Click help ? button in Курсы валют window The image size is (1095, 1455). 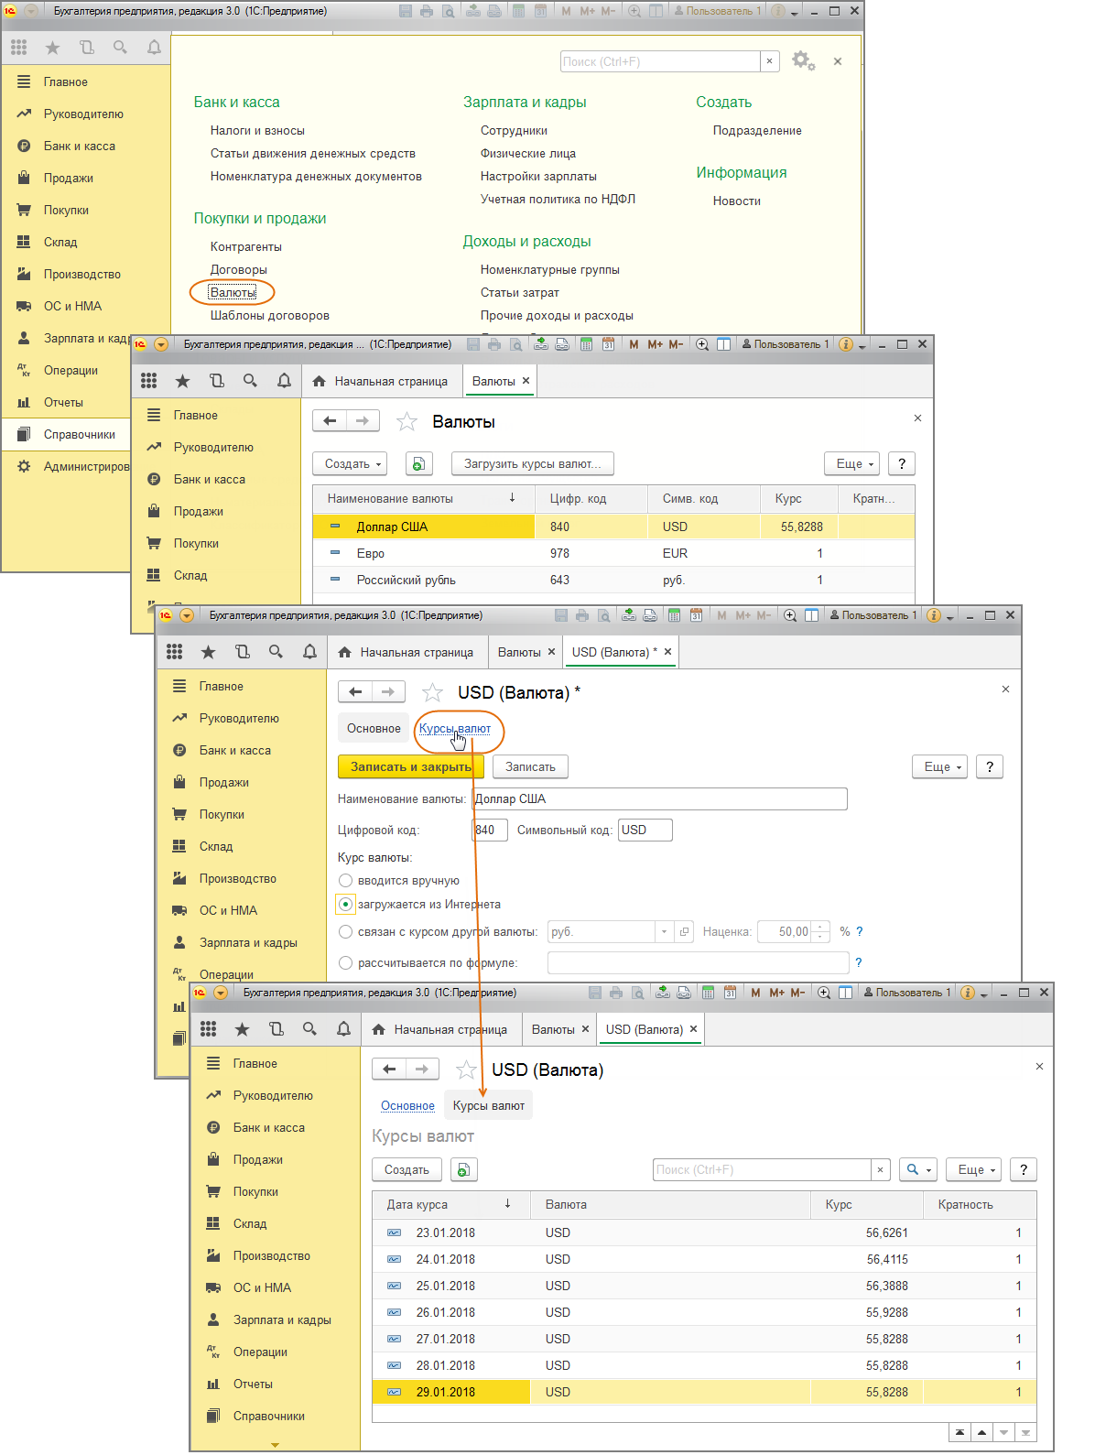(1024, 1169)
